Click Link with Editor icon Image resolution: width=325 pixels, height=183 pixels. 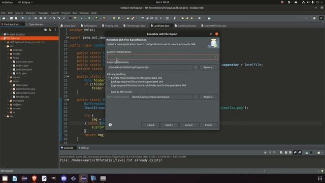(x=50, y=30)
